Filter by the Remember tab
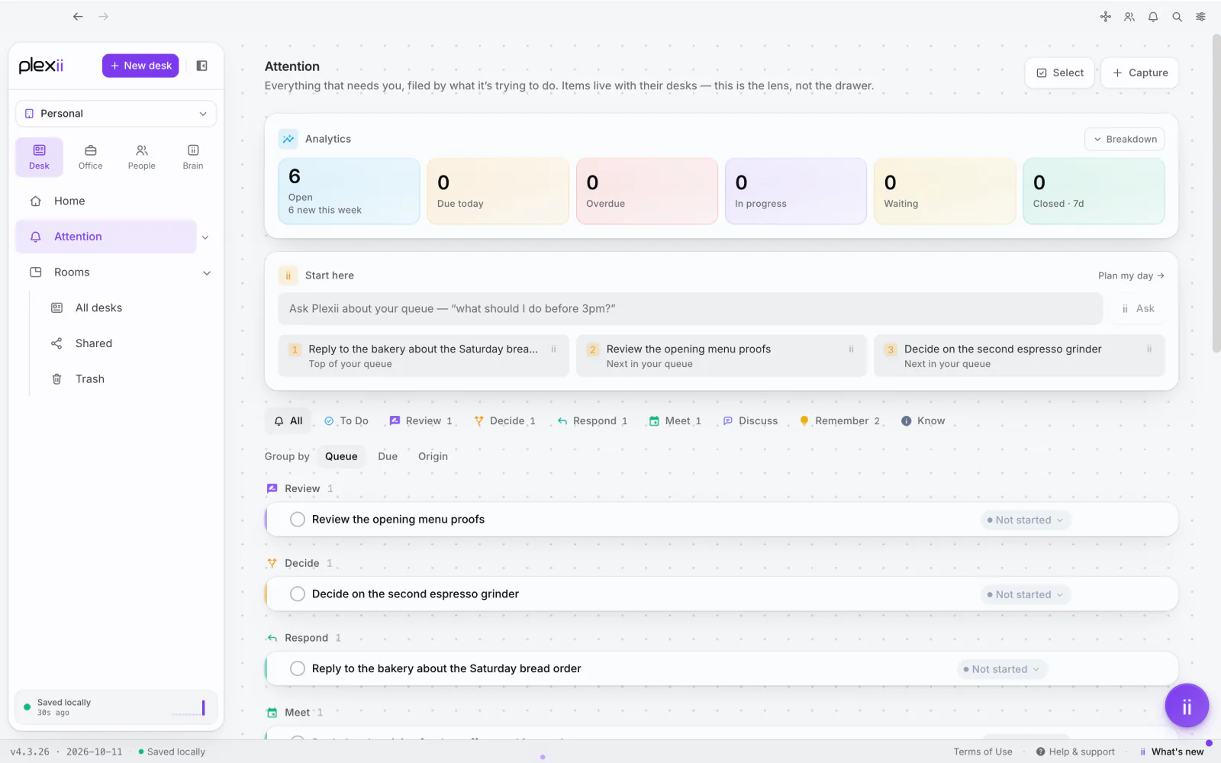 coord(839,421)
